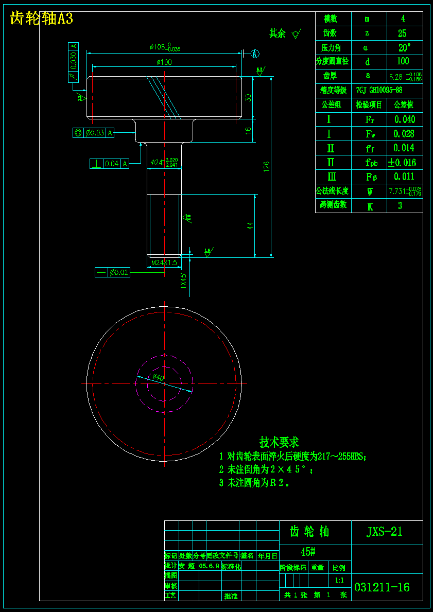Screen dimensions: 433x612
Task: Click the concentricity symbol in tolerance frame
Action: (78, 133)
